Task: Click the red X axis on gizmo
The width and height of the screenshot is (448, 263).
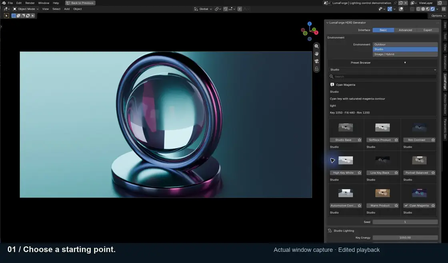Action: pyautogui.click(x=316, y=32)
